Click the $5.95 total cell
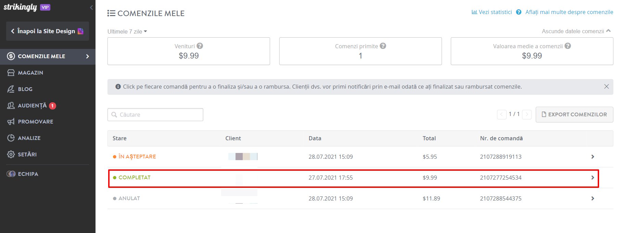This screenshot has width=621, height=233. pyautogui.click(x=430, y=157)
